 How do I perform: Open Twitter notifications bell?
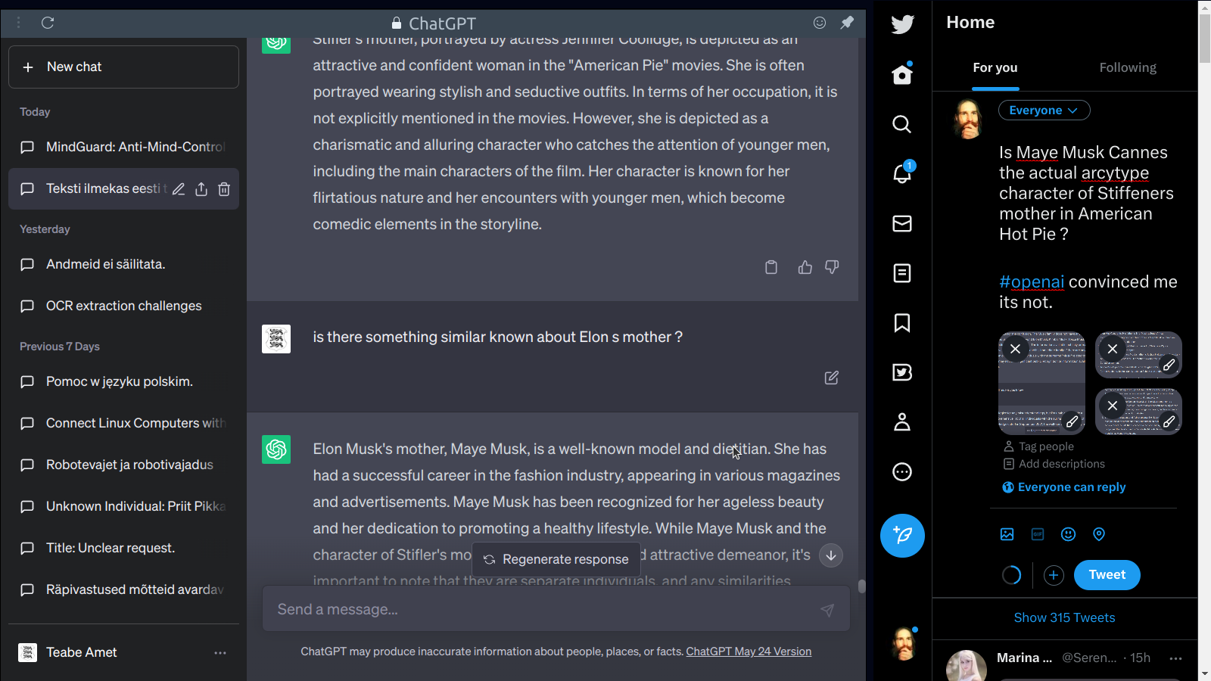coord(901,173)
